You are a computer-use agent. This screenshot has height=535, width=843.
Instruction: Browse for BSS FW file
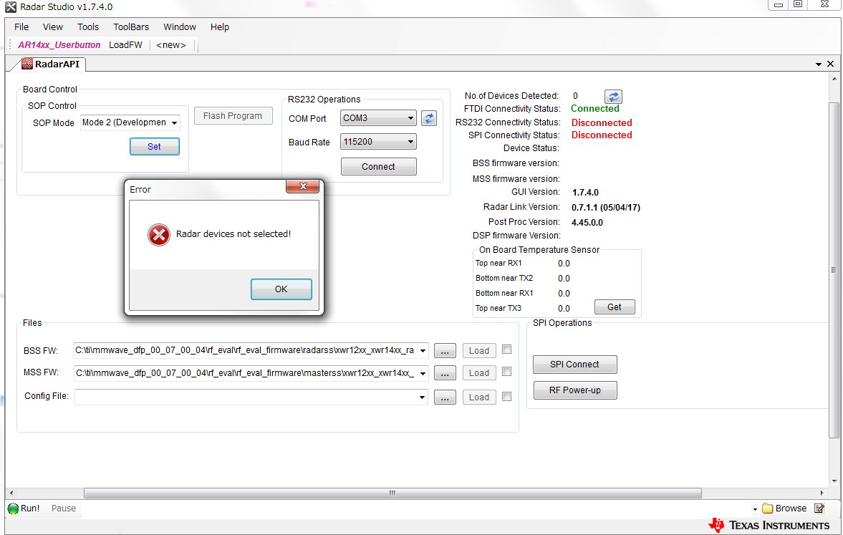[445, 351]
